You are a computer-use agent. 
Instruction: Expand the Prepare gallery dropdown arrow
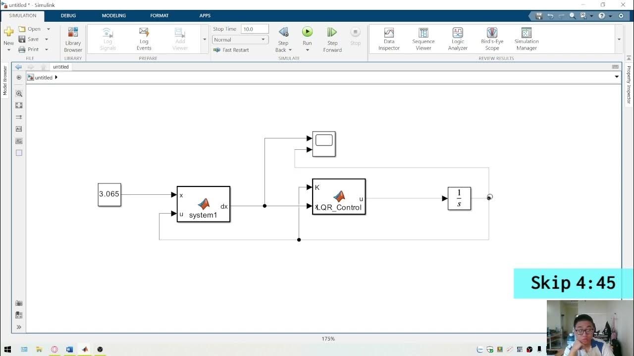[205, 40]
